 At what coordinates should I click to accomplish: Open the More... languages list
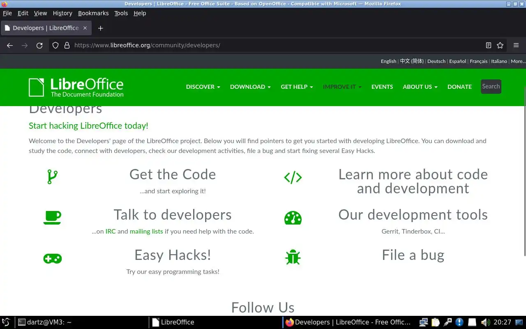[518, 61]
